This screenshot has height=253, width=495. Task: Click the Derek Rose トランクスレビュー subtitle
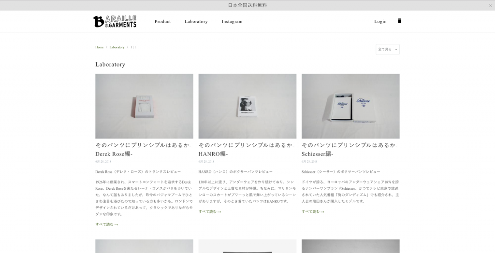click(x=138, y=171)
